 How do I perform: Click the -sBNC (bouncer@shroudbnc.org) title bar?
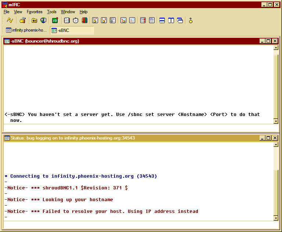click(x=141, y=41)
